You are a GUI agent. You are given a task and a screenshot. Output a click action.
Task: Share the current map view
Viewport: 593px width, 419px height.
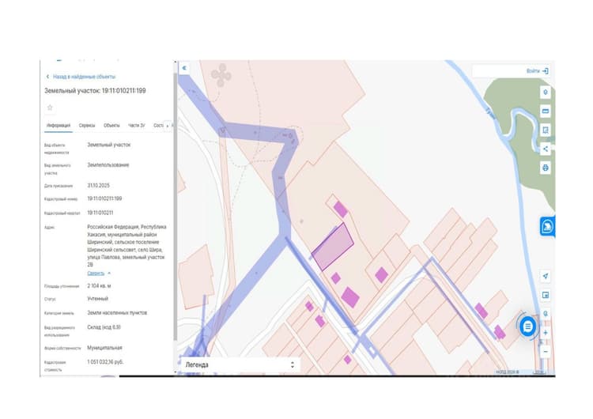click(546, 149)
